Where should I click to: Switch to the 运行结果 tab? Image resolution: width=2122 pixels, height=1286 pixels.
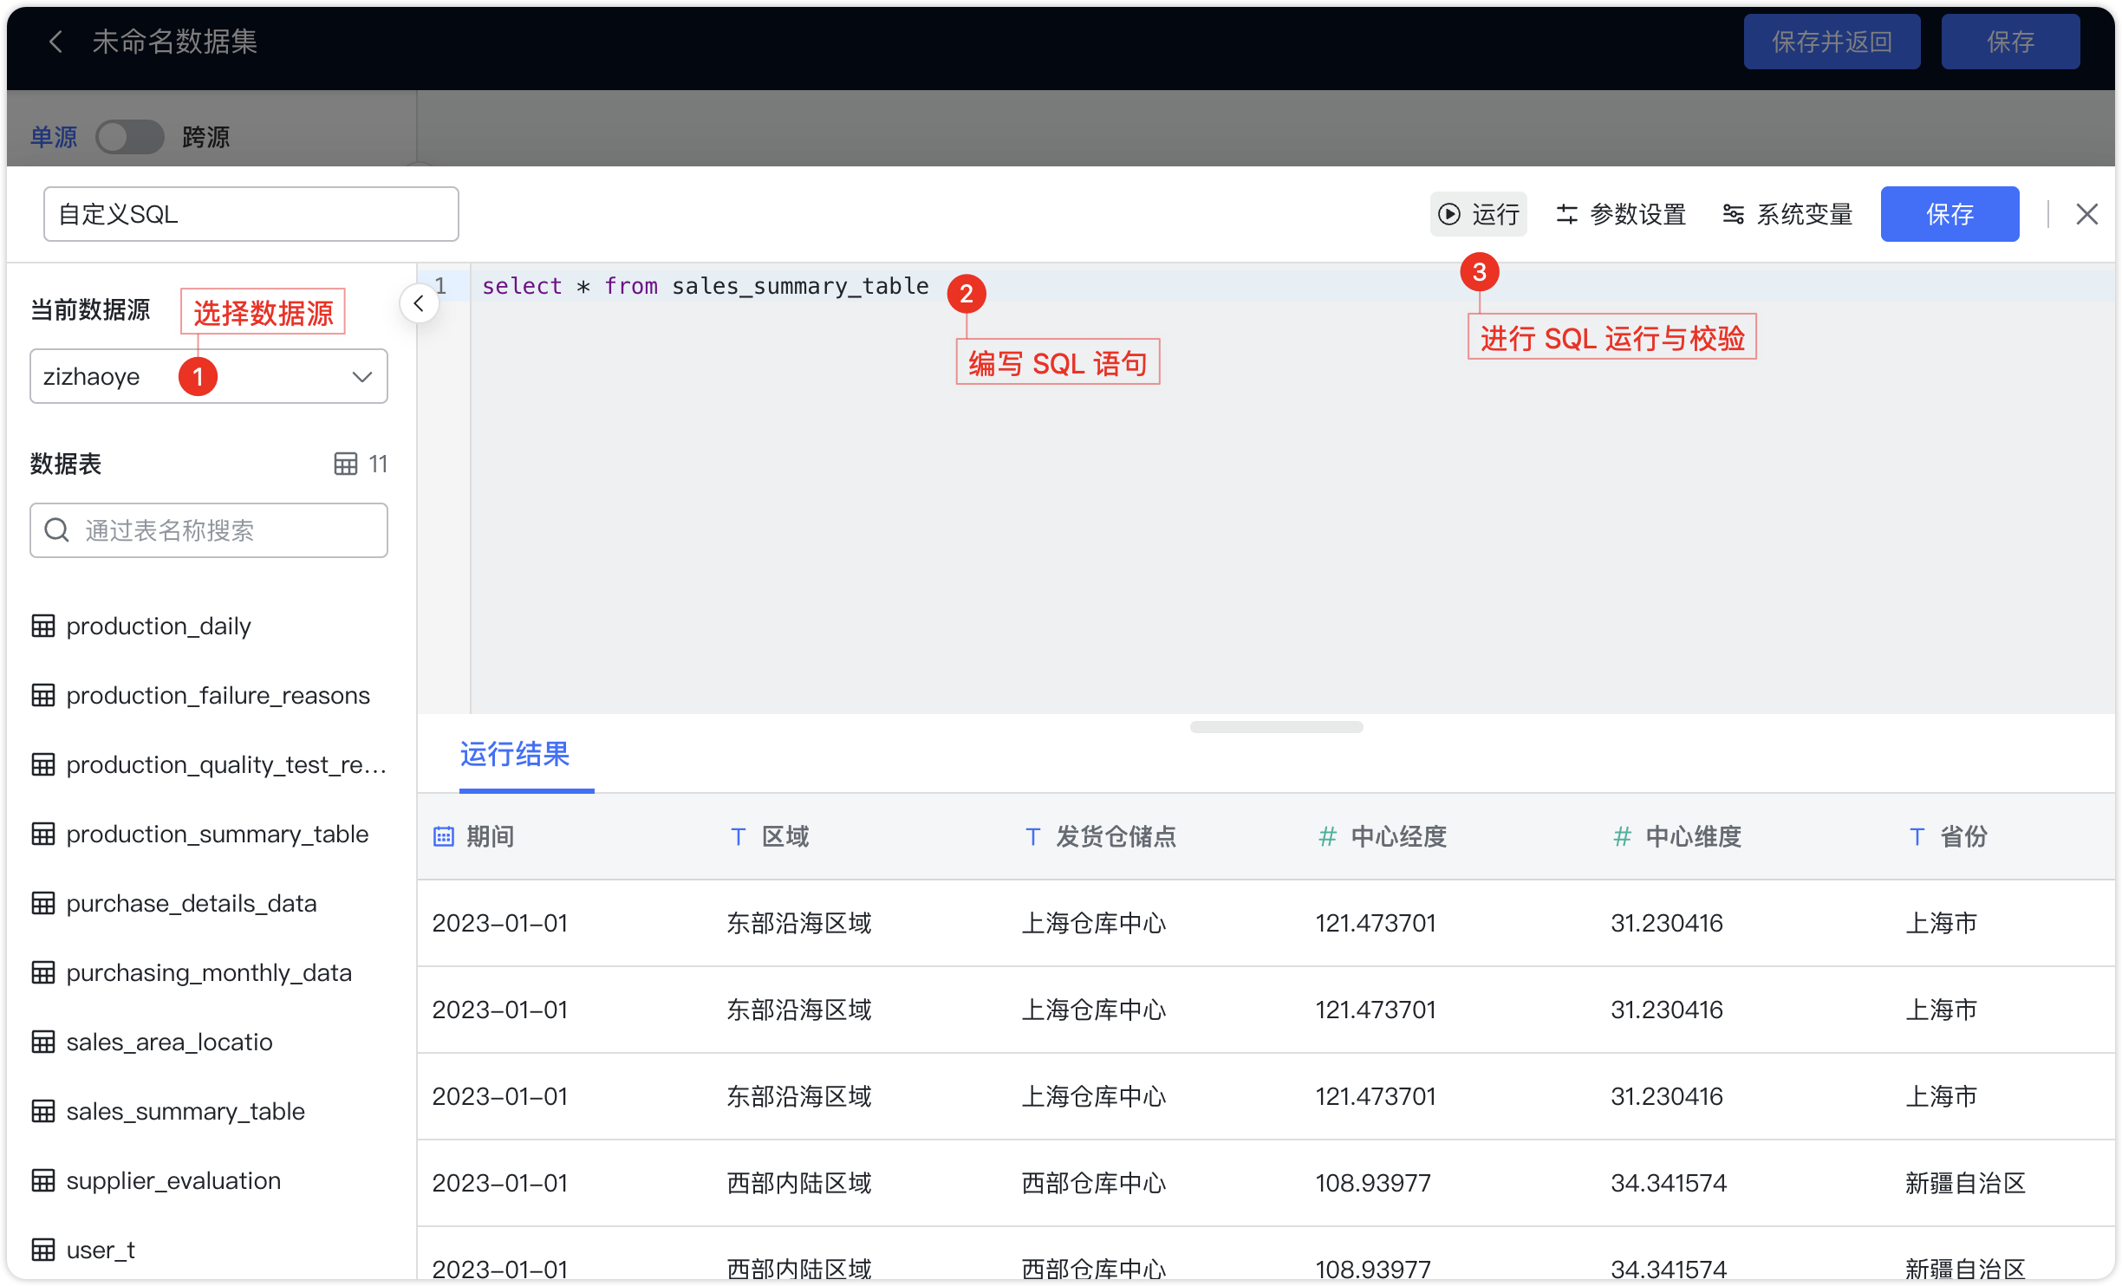click(515, 754)
